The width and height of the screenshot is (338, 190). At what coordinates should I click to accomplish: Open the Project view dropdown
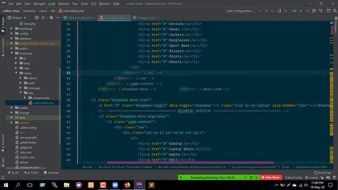[x=17, y=18]
